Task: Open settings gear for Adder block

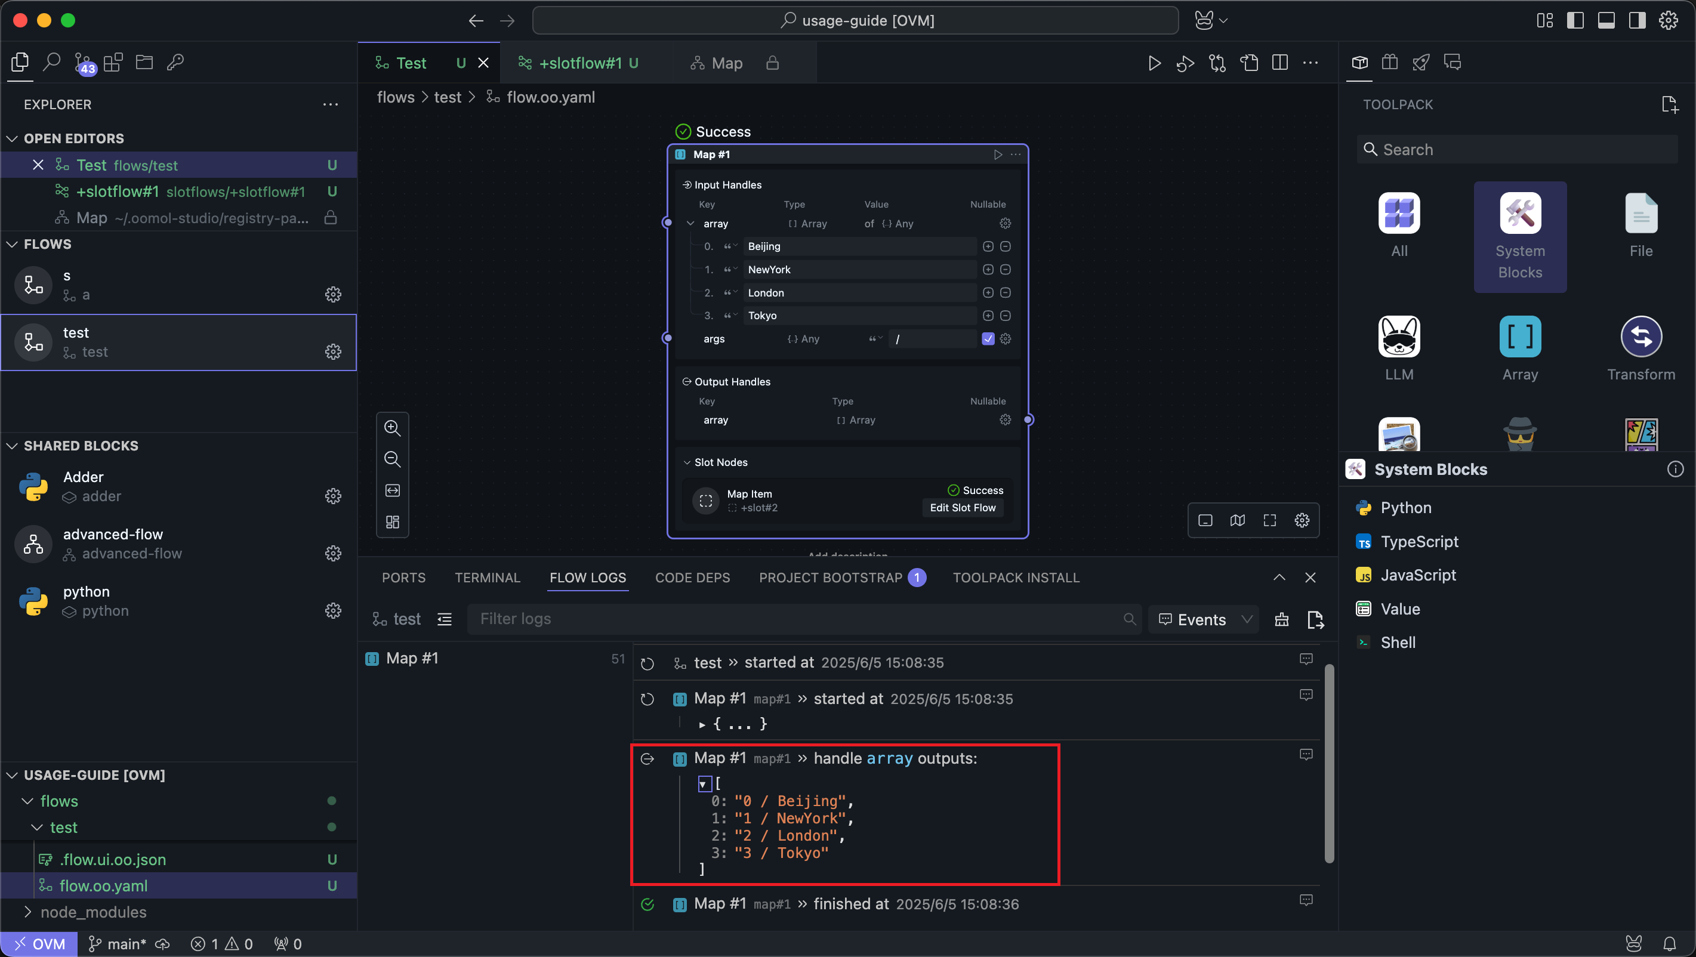Action: coord(333,496)
